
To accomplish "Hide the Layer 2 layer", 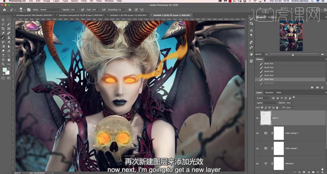I will [257, 118].
